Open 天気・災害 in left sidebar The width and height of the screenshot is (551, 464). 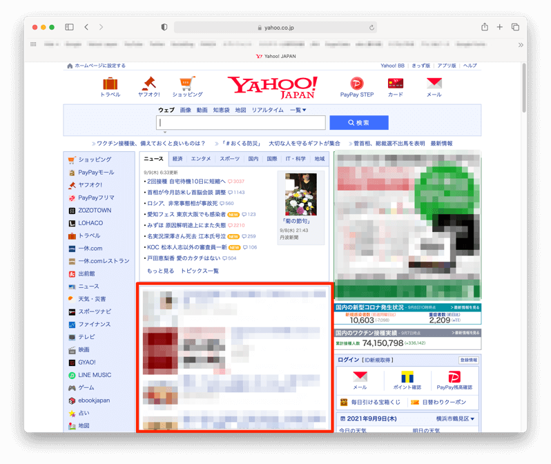92,299
